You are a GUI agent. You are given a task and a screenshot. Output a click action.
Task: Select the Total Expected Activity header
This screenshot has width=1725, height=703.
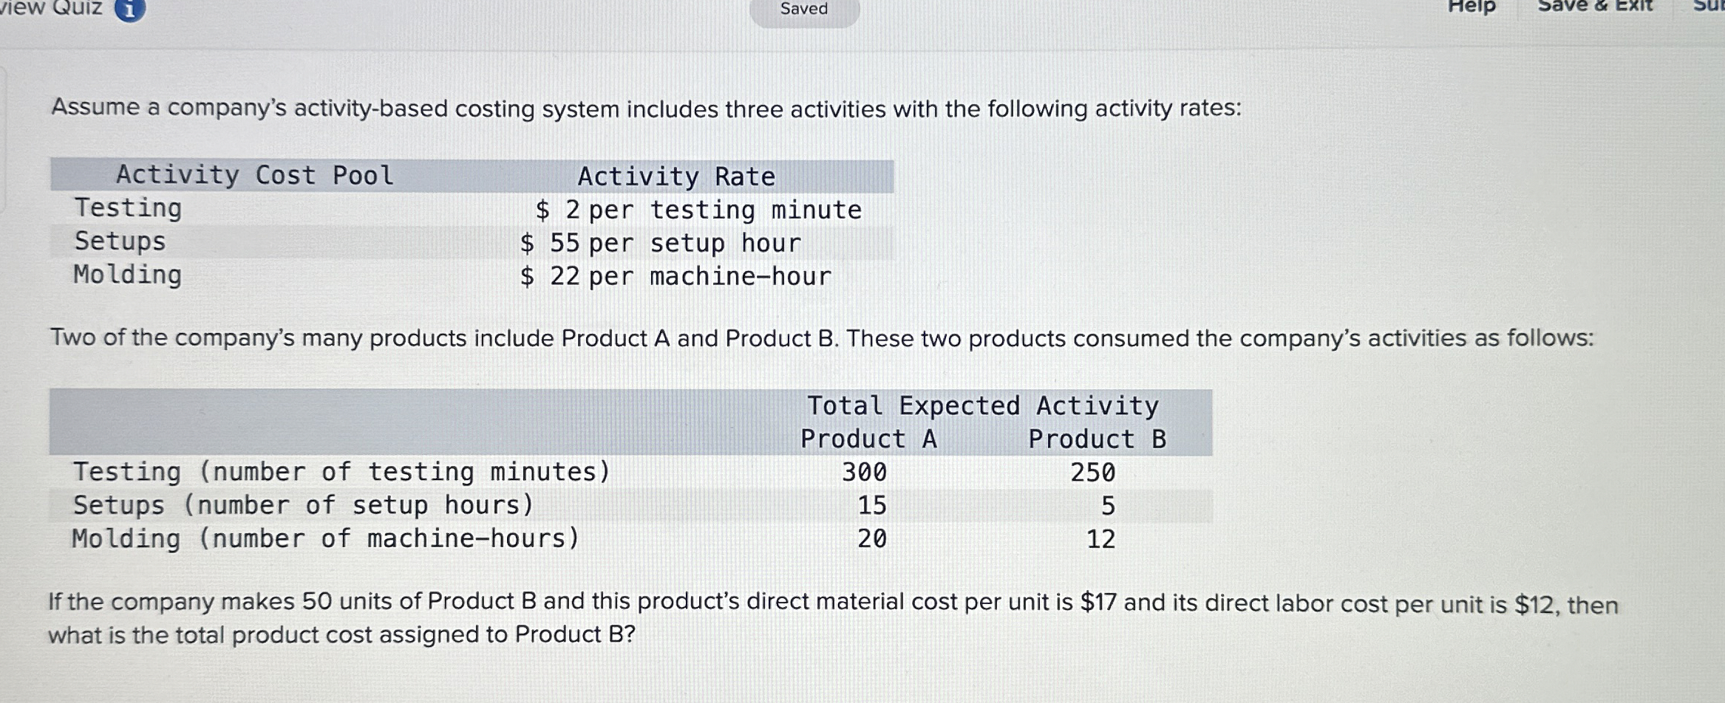pyautogui.click(x=982, y=406)
